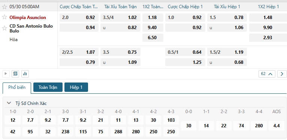Choose first-half 1X2 odds 2.93

[x=268, y=38]
